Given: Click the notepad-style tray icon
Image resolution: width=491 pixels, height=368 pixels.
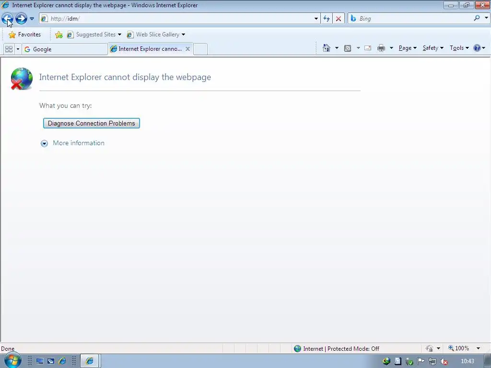Looking at the screenshot, I should coord(397,361).
